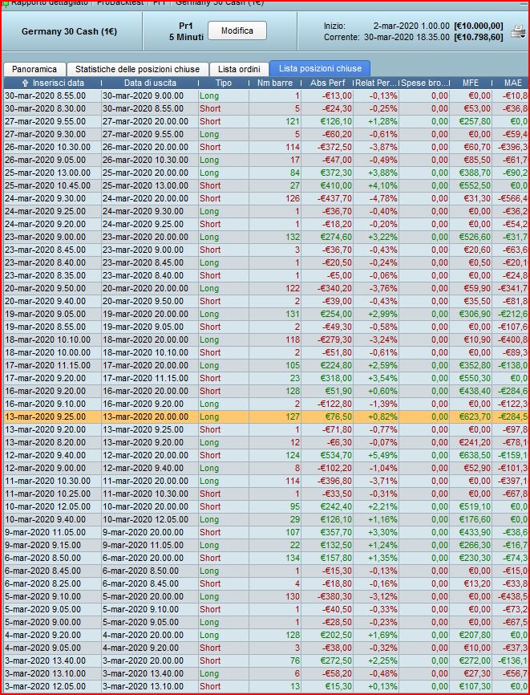This screenshot has height=695, width=530.
Task: Click Abs Perf value €157,80
Action: tap(336, 559)
